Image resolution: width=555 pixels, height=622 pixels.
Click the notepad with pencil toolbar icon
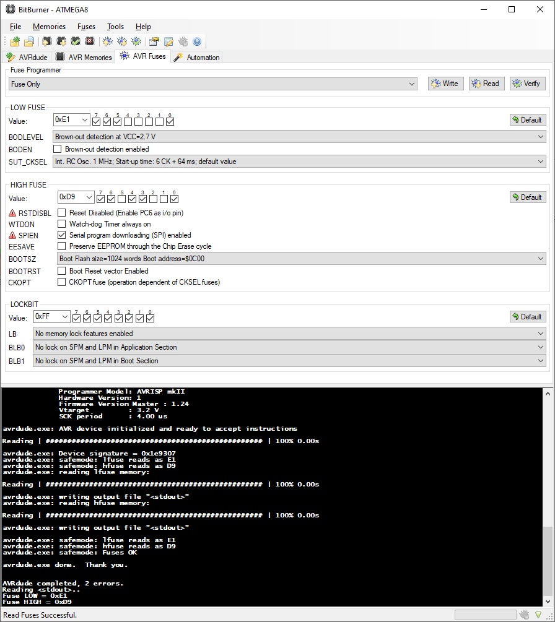[168, 41]
